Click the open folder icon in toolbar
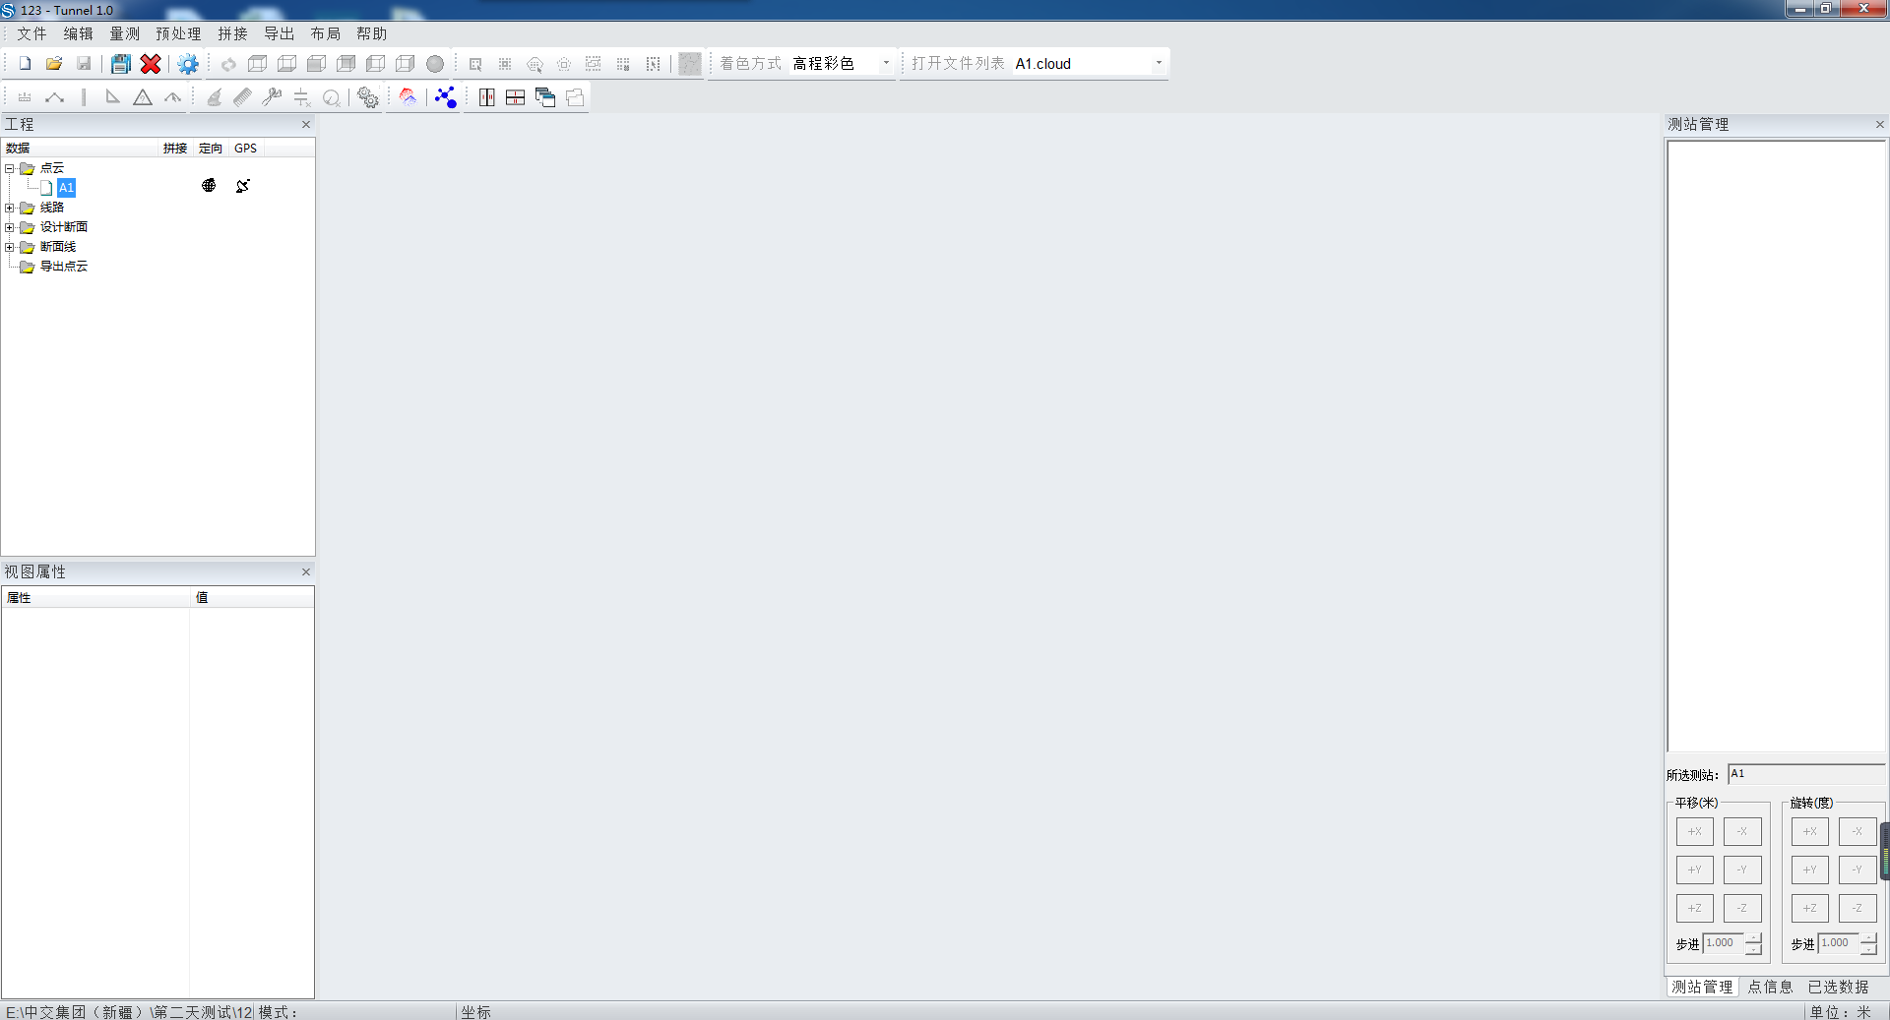This screenshot has height=1020, width=1890. [54, 64]
